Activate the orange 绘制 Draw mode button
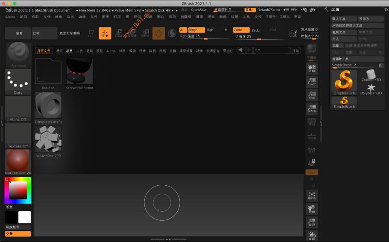Image resolution: width=389 pixels, height=242 pixels. point(105,33)
